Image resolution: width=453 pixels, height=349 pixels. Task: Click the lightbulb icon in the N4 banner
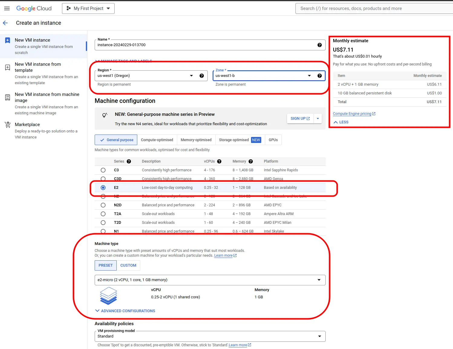coord(105,115)
